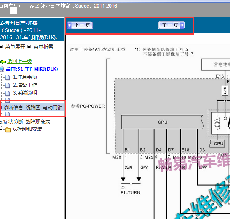Viewport: 230px width, 219px height.
Task: Click the 当前车型 vehicle model header text
Action: coord(58,6)
